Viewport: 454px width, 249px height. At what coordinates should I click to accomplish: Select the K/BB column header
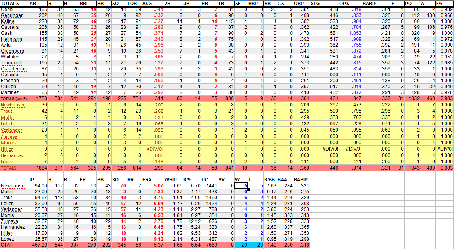[x=270, y=180]
